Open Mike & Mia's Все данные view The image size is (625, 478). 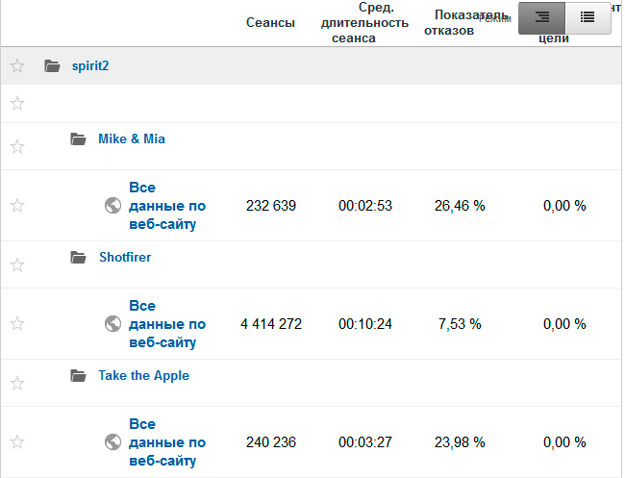pyautogui.click(x=167, y=205)
